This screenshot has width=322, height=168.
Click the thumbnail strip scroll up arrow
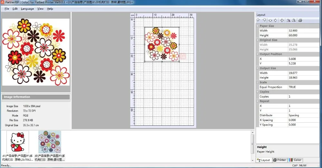point(252,133)
